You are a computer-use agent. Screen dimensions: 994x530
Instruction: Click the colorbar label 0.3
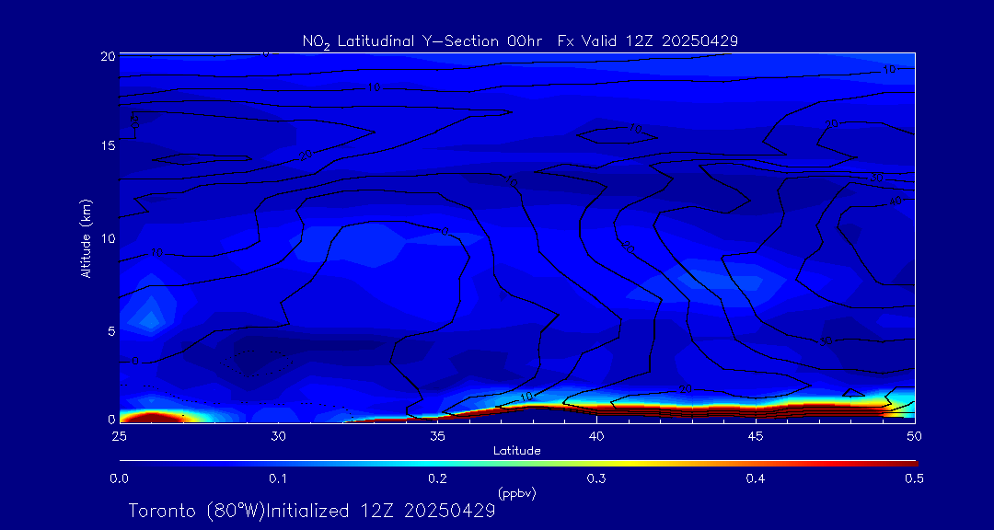(x=597, y=478)
